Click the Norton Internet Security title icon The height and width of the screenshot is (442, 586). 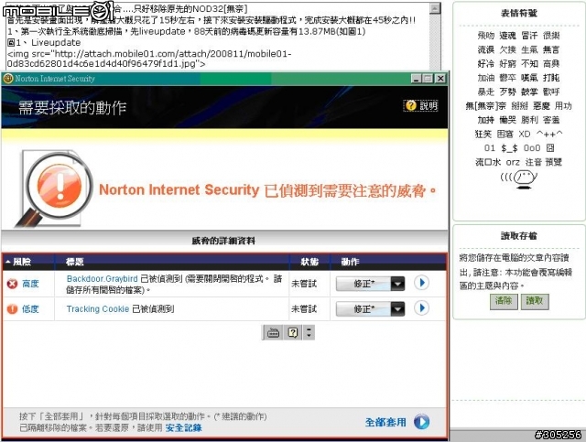[x=8, y=79]
